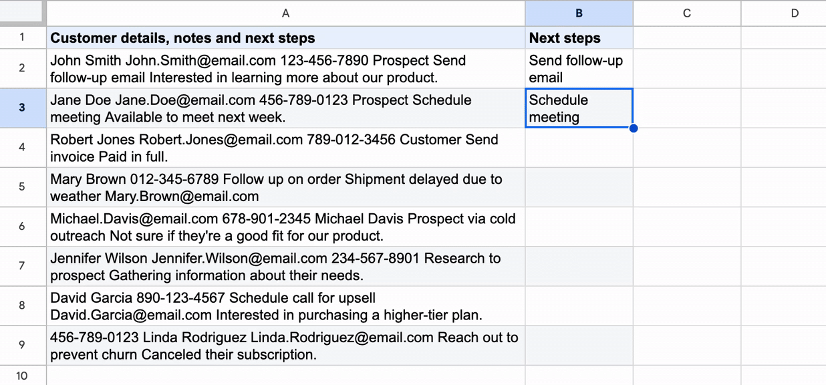Click the select-all corner above row numbers
The height and width of the screenshot is (385, 826).
23,13
